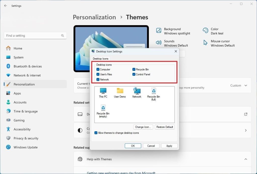Viewport: 257px width, 174px height.
Task: Expand the Custom theme dropdown chevron
Action: [246, 86]
